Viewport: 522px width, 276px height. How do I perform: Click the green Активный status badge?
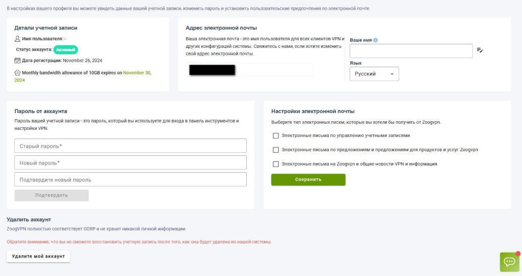(66, 49)
